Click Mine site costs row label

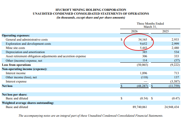coord(15,48)
